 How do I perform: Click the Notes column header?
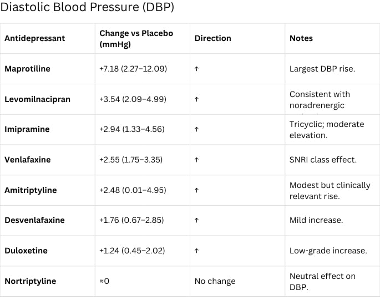tap(301, 38)
